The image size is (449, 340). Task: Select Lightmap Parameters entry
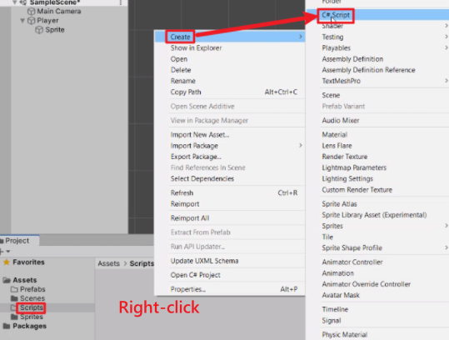(354, 167)
